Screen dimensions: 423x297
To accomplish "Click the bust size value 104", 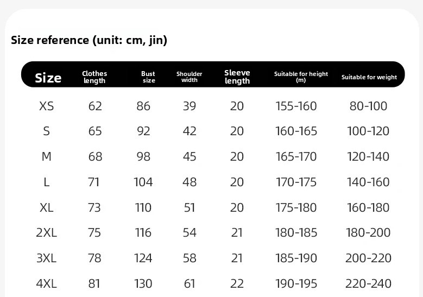I will 143,182.
